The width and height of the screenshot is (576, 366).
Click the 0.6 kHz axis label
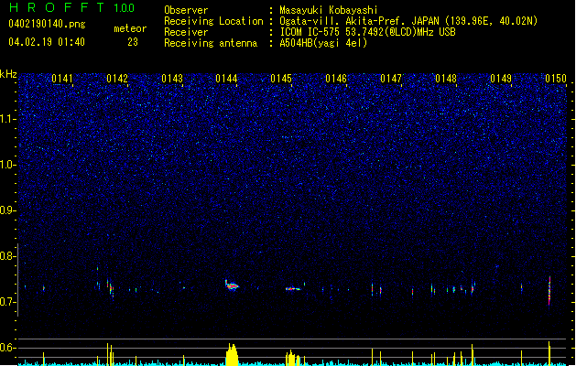8,348
